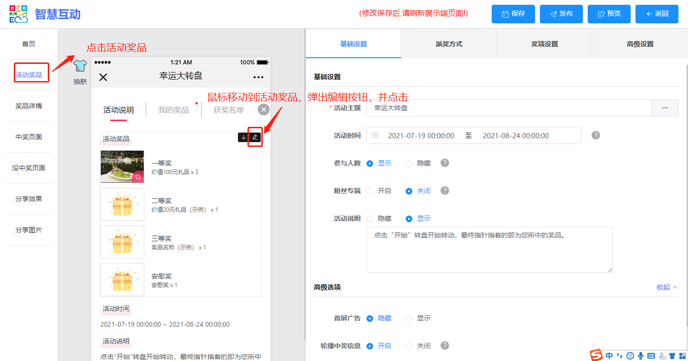Viewport: 688px width, 361px height.
Task: Collapse 高级选项 with the 收起 link
Action: pos(667,287)
